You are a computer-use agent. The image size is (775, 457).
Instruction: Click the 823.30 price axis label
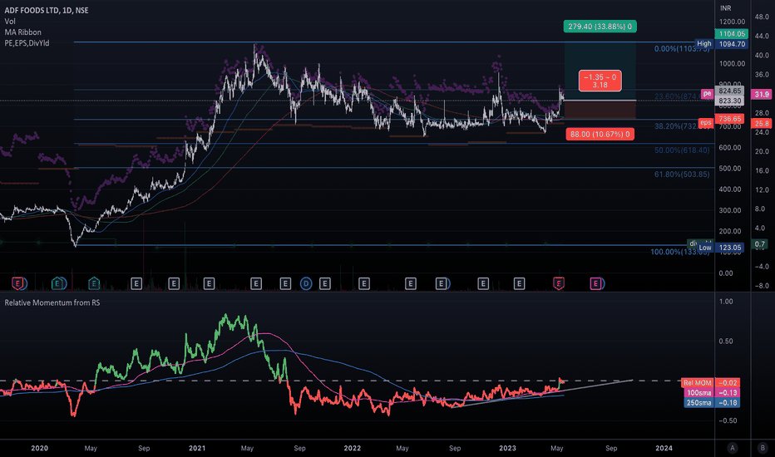729,101
